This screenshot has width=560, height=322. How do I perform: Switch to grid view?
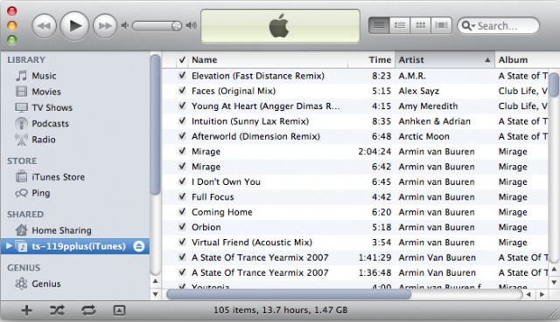pos(420,25)
